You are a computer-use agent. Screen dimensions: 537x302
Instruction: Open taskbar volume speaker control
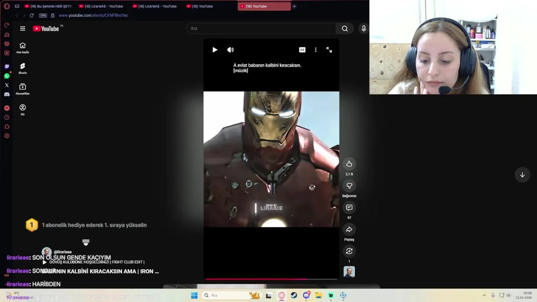[508, 295]
